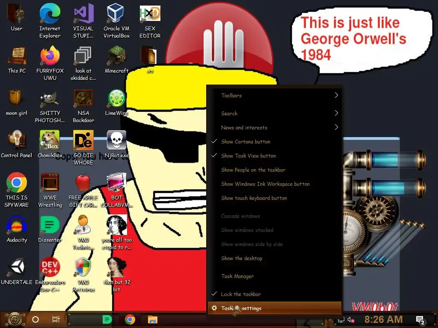Expand News and interests submenu

tap(274, 127)
